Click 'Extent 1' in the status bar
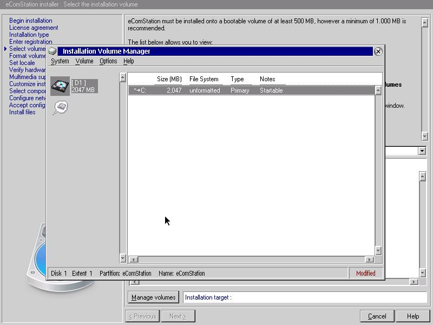Screen dimensions: 433x325 (82, 274)
